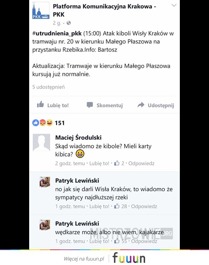Reply to Maciej Środulski's comment via Odpowiedz
The width and height of the screenshot is (209, 265).
(x=141, y=164)
